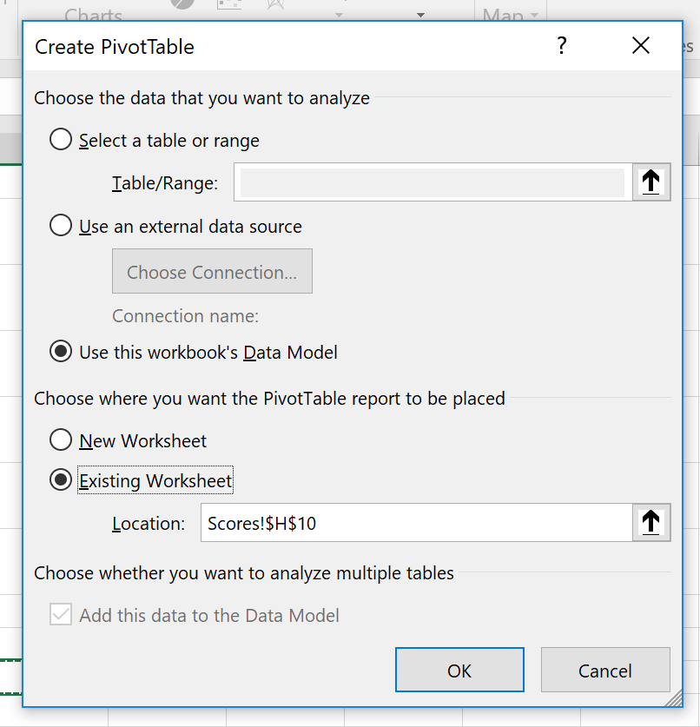Screen dimensions: 700x727
Task: Click the Table/Range collapse dialog arrow icon
Action: tap(651, 182)
